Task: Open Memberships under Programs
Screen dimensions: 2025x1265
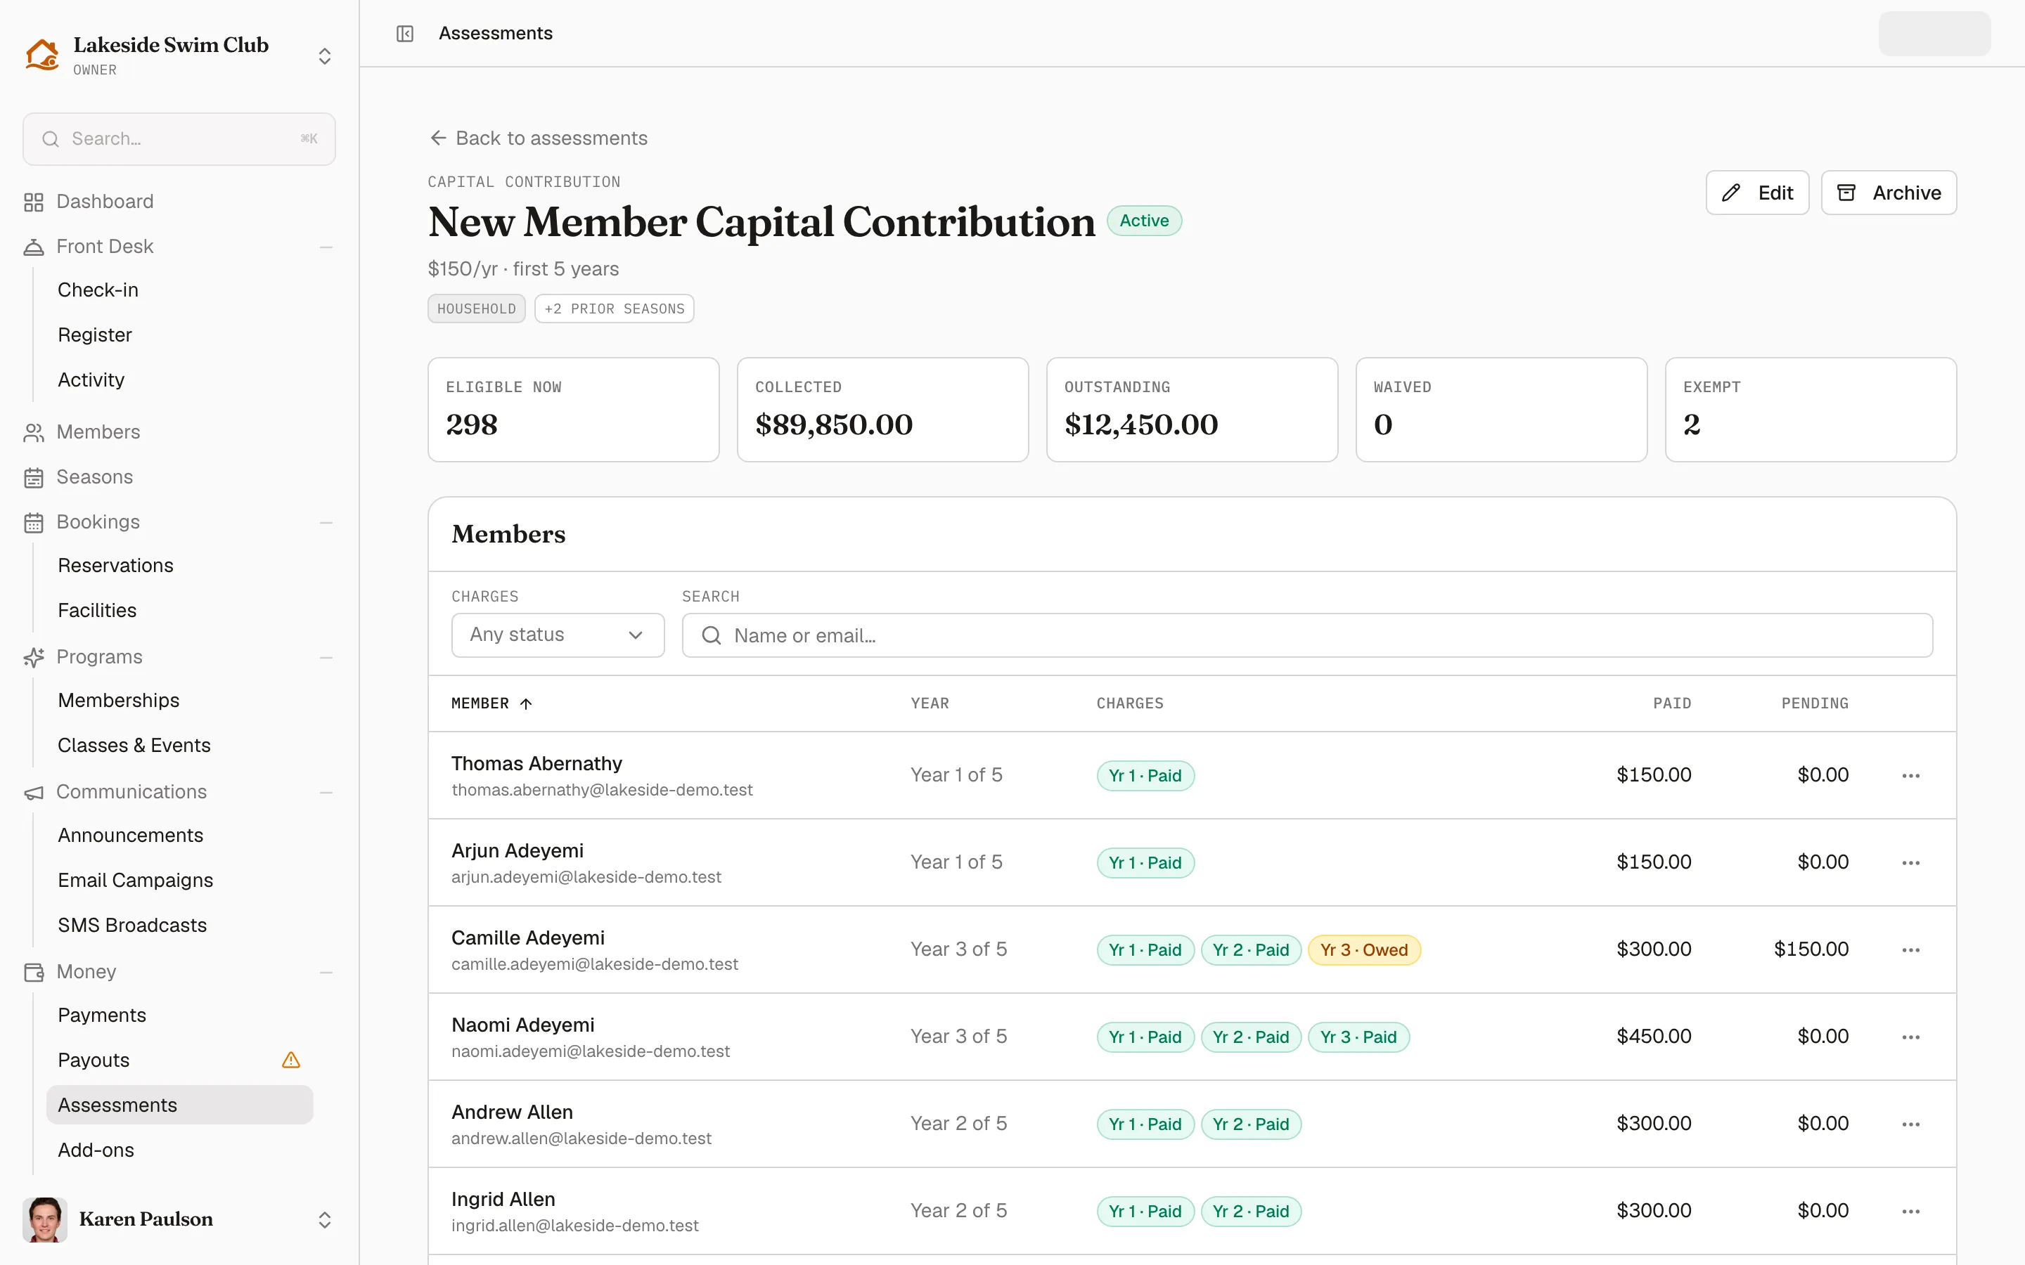Action: click(x=119, y=700)
